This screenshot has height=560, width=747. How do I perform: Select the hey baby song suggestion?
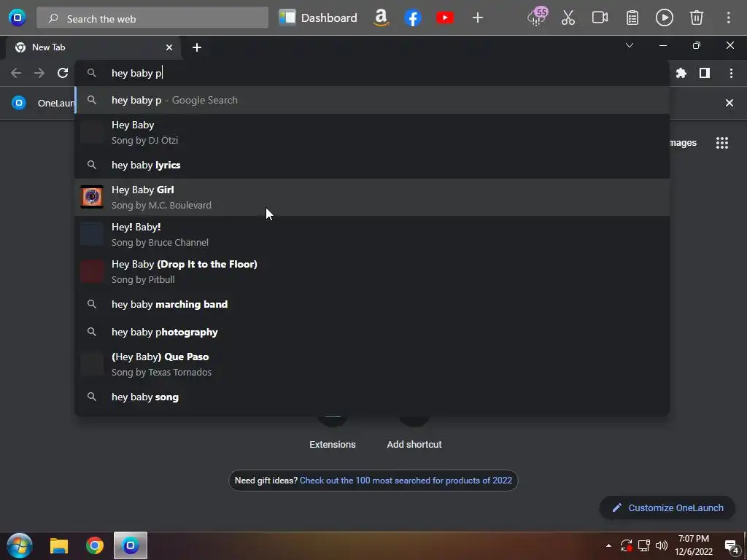tap(371, 397)
